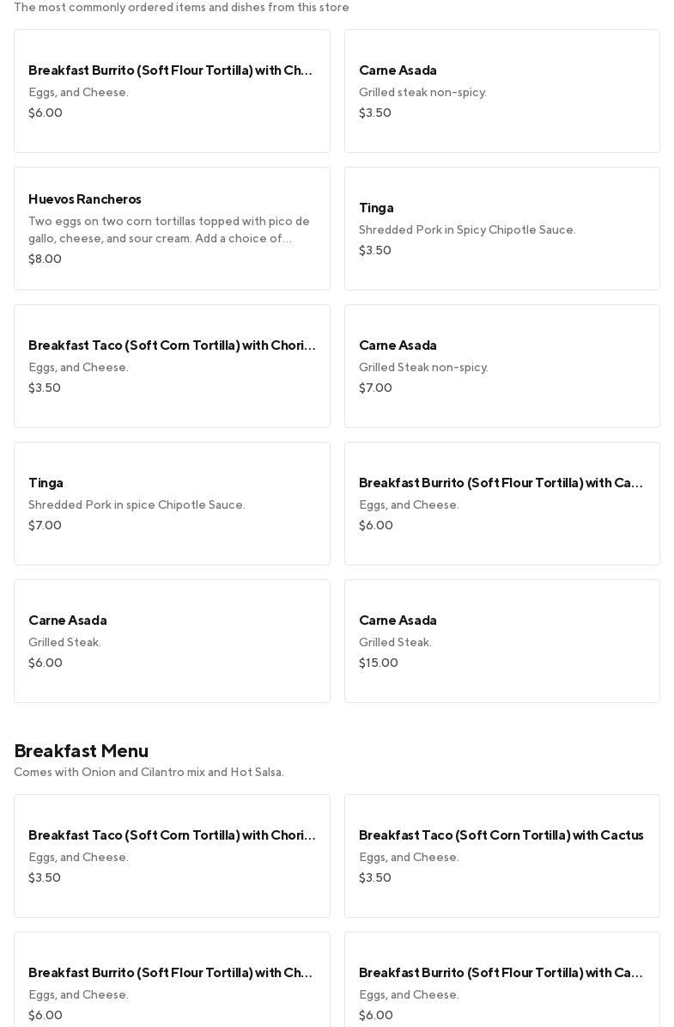Click the $15.00 price label
Viewport: 674px width, 1027px height.
click(x=379, y=663)
